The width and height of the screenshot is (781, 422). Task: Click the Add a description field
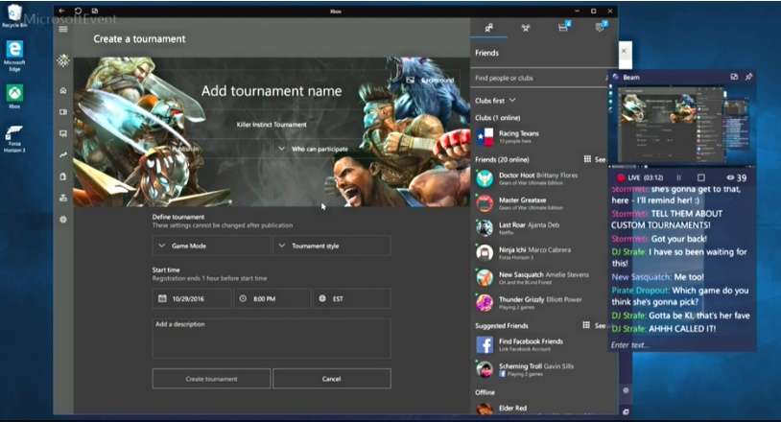coord(271,339)
